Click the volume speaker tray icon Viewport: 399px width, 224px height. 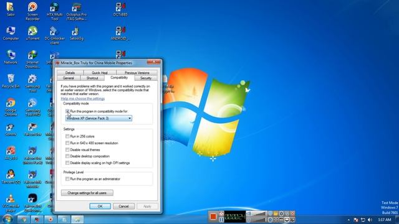[x=370, y=220]
